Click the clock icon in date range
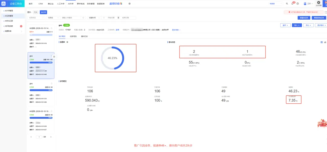Viewport: 327px width, 152px height. (x=104, y=18)
